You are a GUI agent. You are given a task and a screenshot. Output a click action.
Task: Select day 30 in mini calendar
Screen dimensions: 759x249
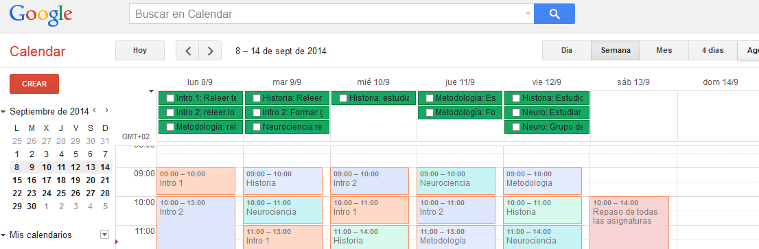32,206
